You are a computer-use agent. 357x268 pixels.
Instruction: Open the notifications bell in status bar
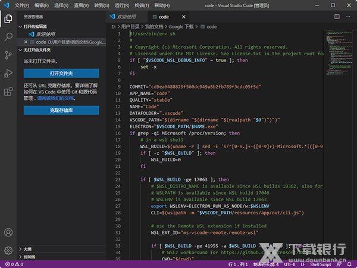[x=349, y=264]
